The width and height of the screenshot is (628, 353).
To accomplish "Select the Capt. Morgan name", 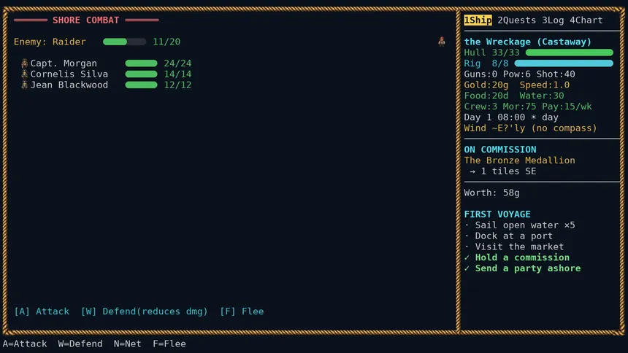I will pyautogui.click(x=64, y=63).
